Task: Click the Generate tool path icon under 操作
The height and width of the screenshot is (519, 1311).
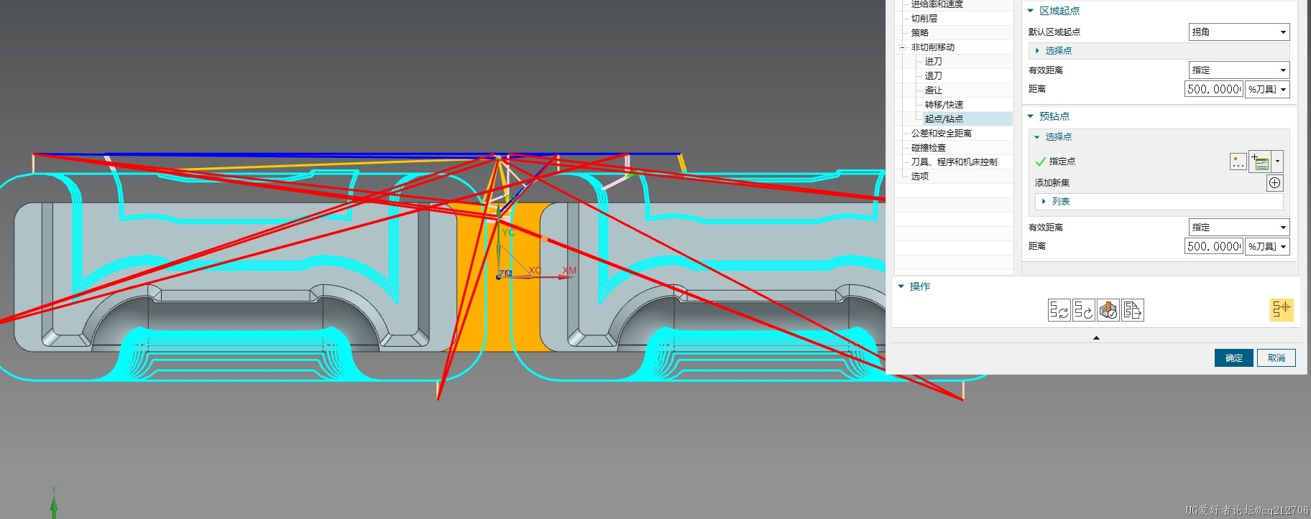Action: click(1059, 310)
